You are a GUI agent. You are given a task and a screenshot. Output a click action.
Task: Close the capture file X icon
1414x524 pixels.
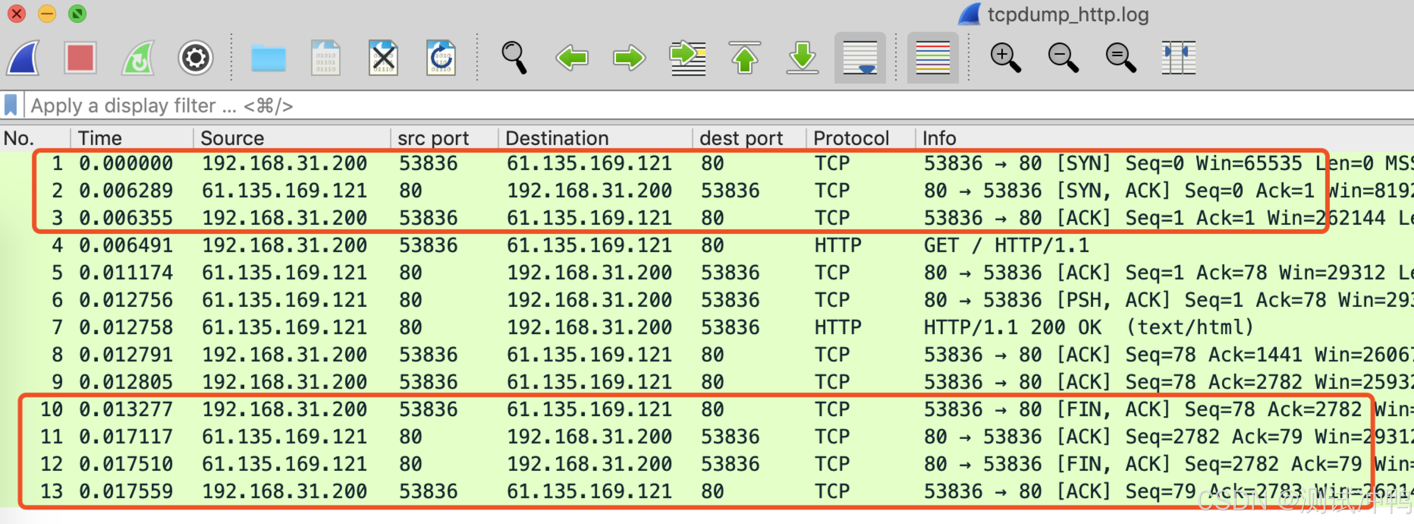[x=383, y=58]
